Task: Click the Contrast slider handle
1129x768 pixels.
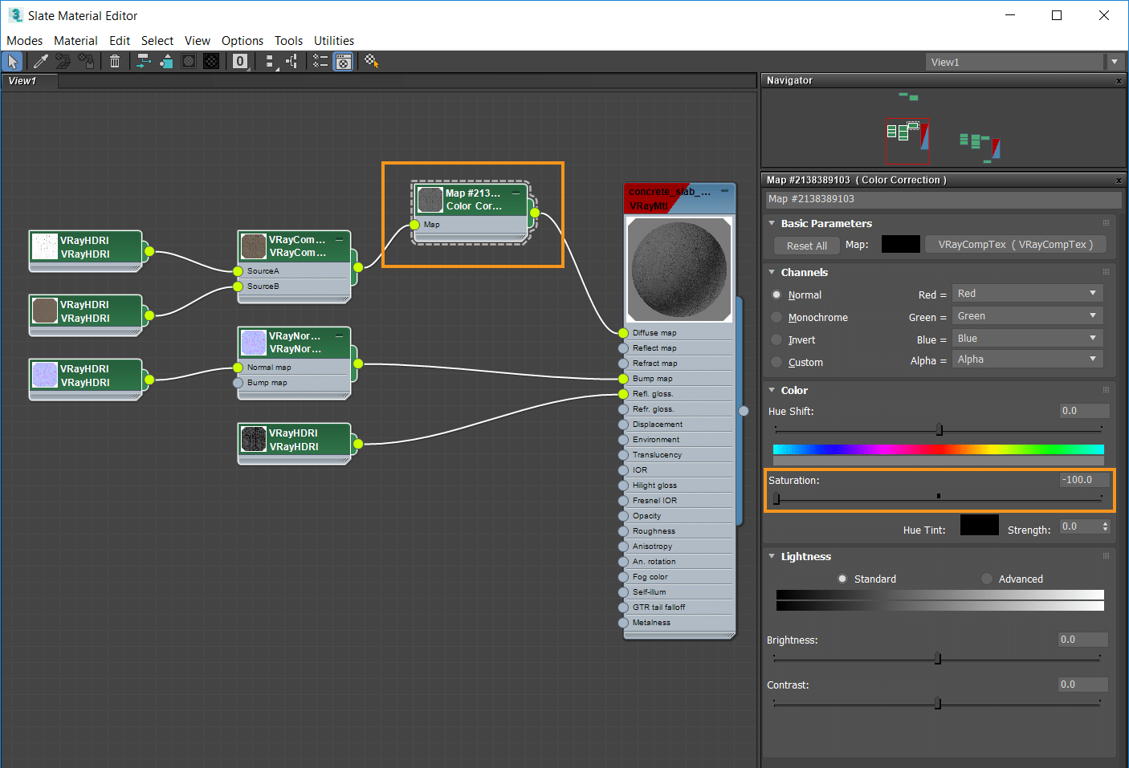Action: point(938,704)
